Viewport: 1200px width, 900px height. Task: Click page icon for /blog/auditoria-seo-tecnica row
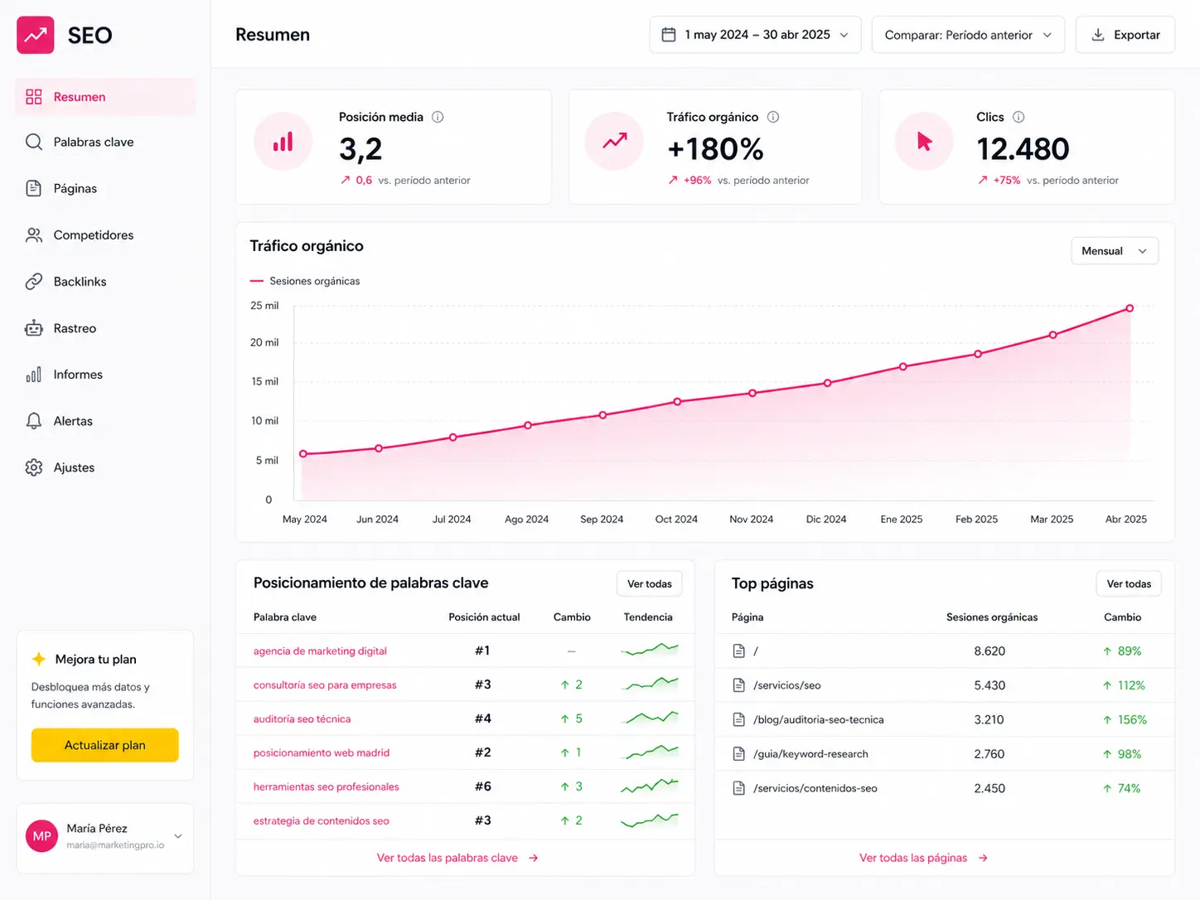click(x=739, y=719)
